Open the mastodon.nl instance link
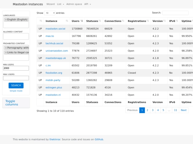Screen dimensions: 193x144 coord(53,95)
